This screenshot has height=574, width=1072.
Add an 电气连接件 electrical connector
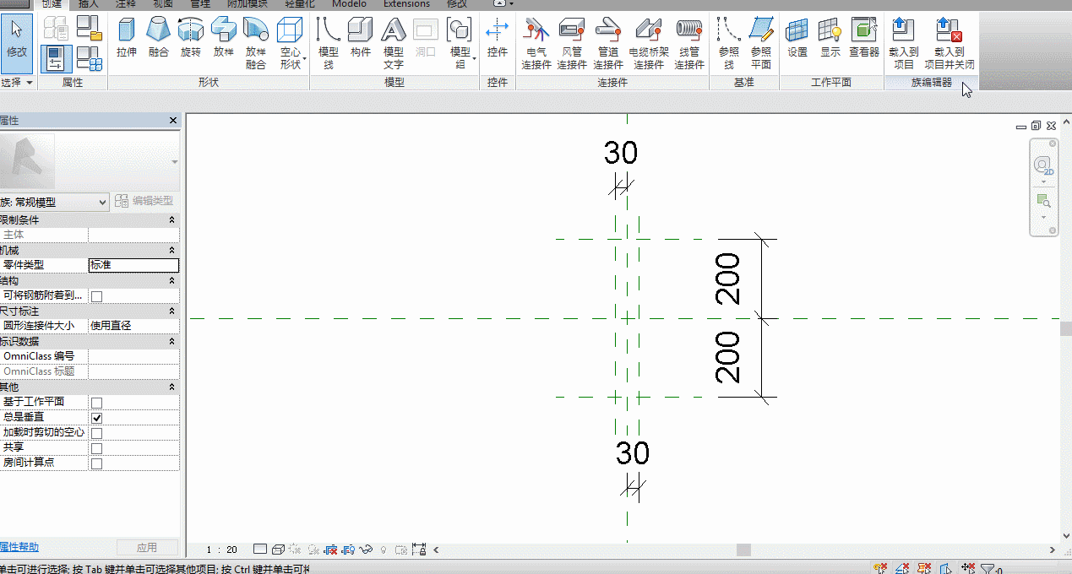pos(536,43)
